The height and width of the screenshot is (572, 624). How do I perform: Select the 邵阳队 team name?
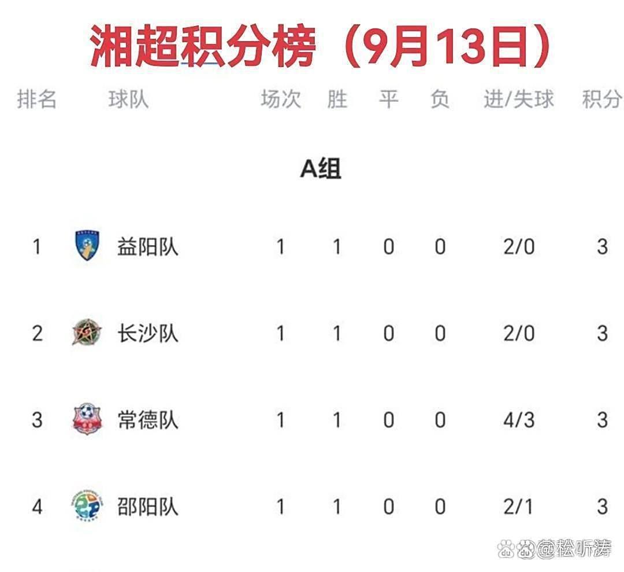(x=148, y=507)
